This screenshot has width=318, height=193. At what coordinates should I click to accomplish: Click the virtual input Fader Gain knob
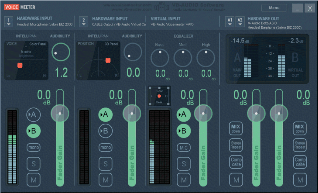203,113
